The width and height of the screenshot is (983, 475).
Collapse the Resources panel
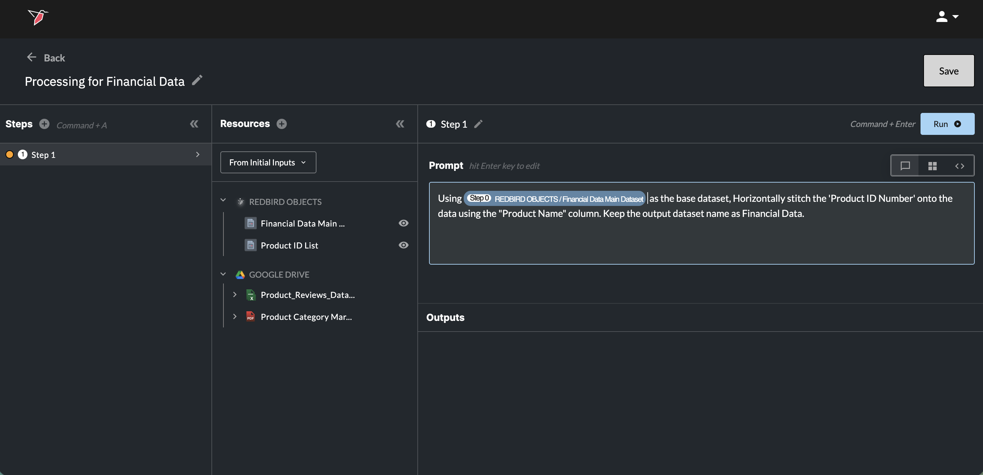400,124
